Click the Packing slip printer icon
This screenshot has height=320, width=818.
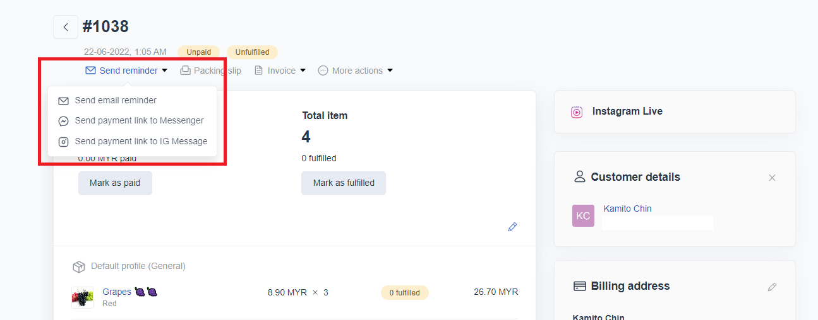click(x=185, y=71)
